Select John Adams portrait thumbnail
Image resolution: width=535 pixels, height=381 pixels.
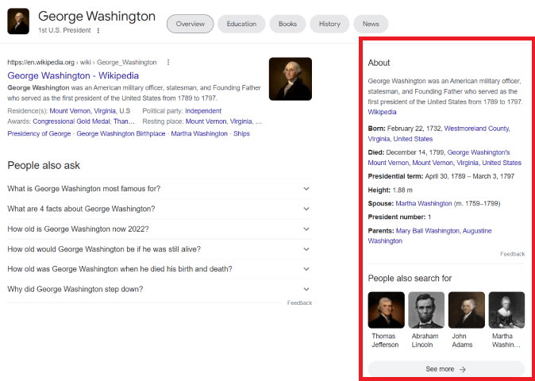(x=467, y=310)
